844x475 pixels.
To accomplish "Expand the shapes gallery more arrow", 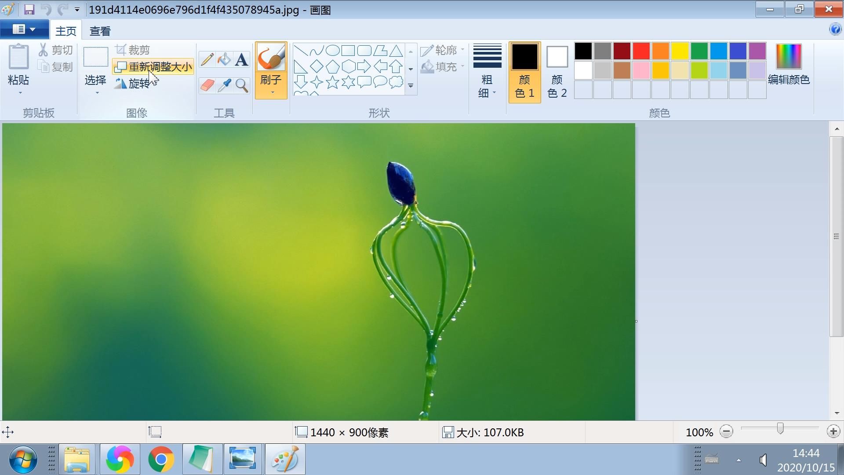I will [411, 86].
